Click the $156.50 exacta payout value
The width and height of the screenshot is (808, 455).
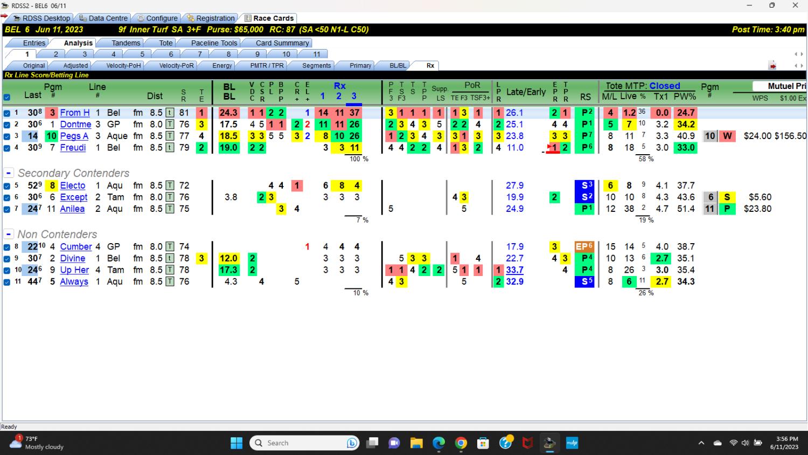(x=790, y=136)
